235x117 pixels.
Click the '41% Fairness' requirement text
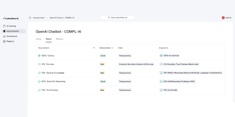tap(48, 64)
